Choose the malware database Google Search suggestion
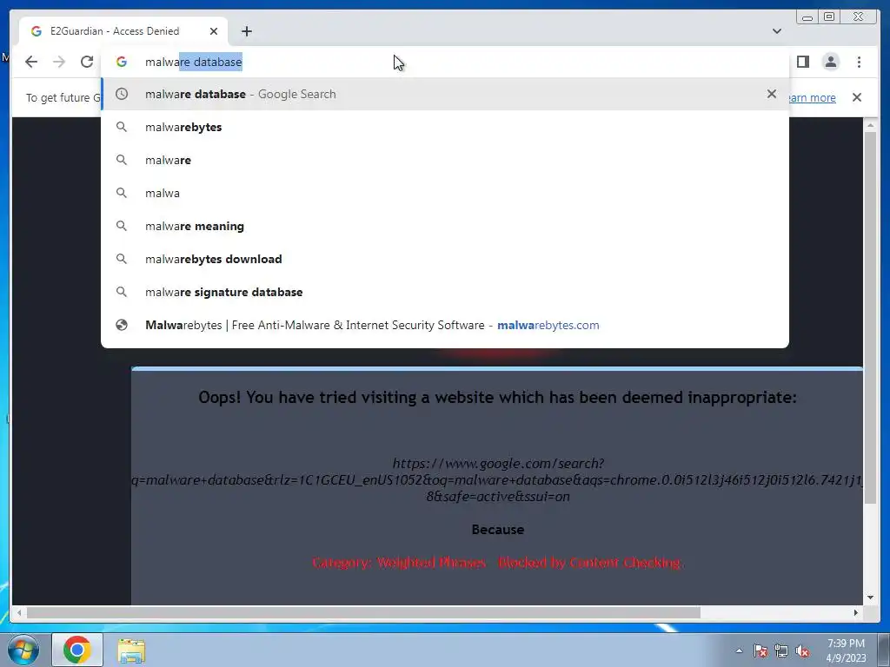 coord(445,94)
